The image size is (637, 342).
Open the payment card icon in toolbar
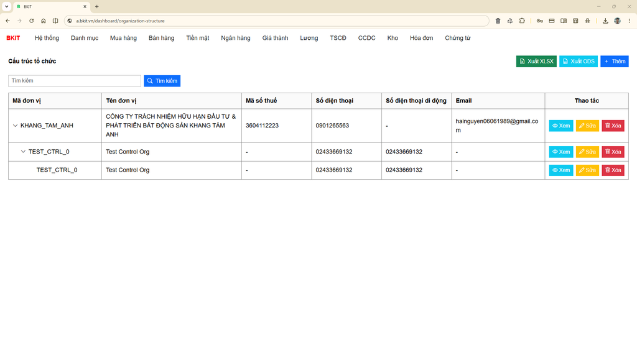click(552, 21)
